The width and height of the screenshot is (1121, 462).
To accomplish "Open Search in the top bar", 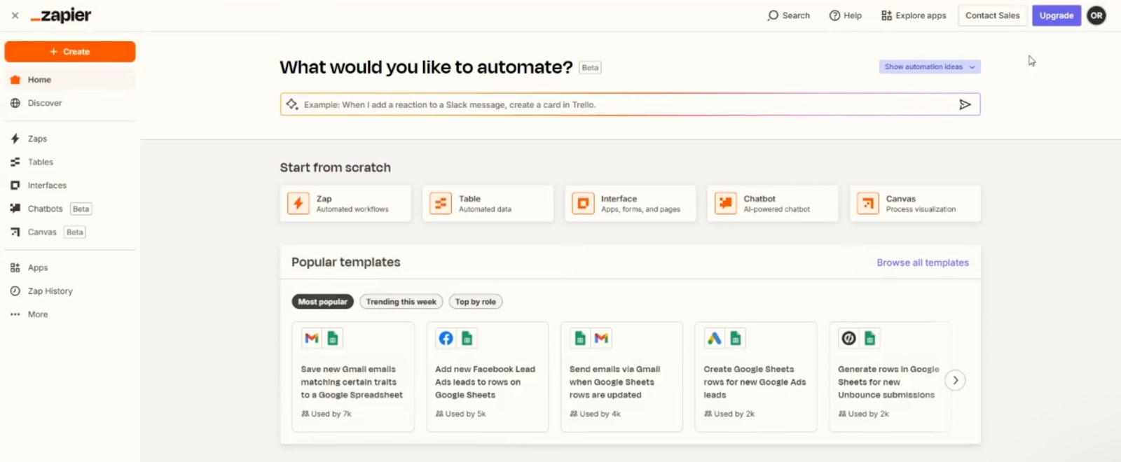I will click(x=789, y=15).
